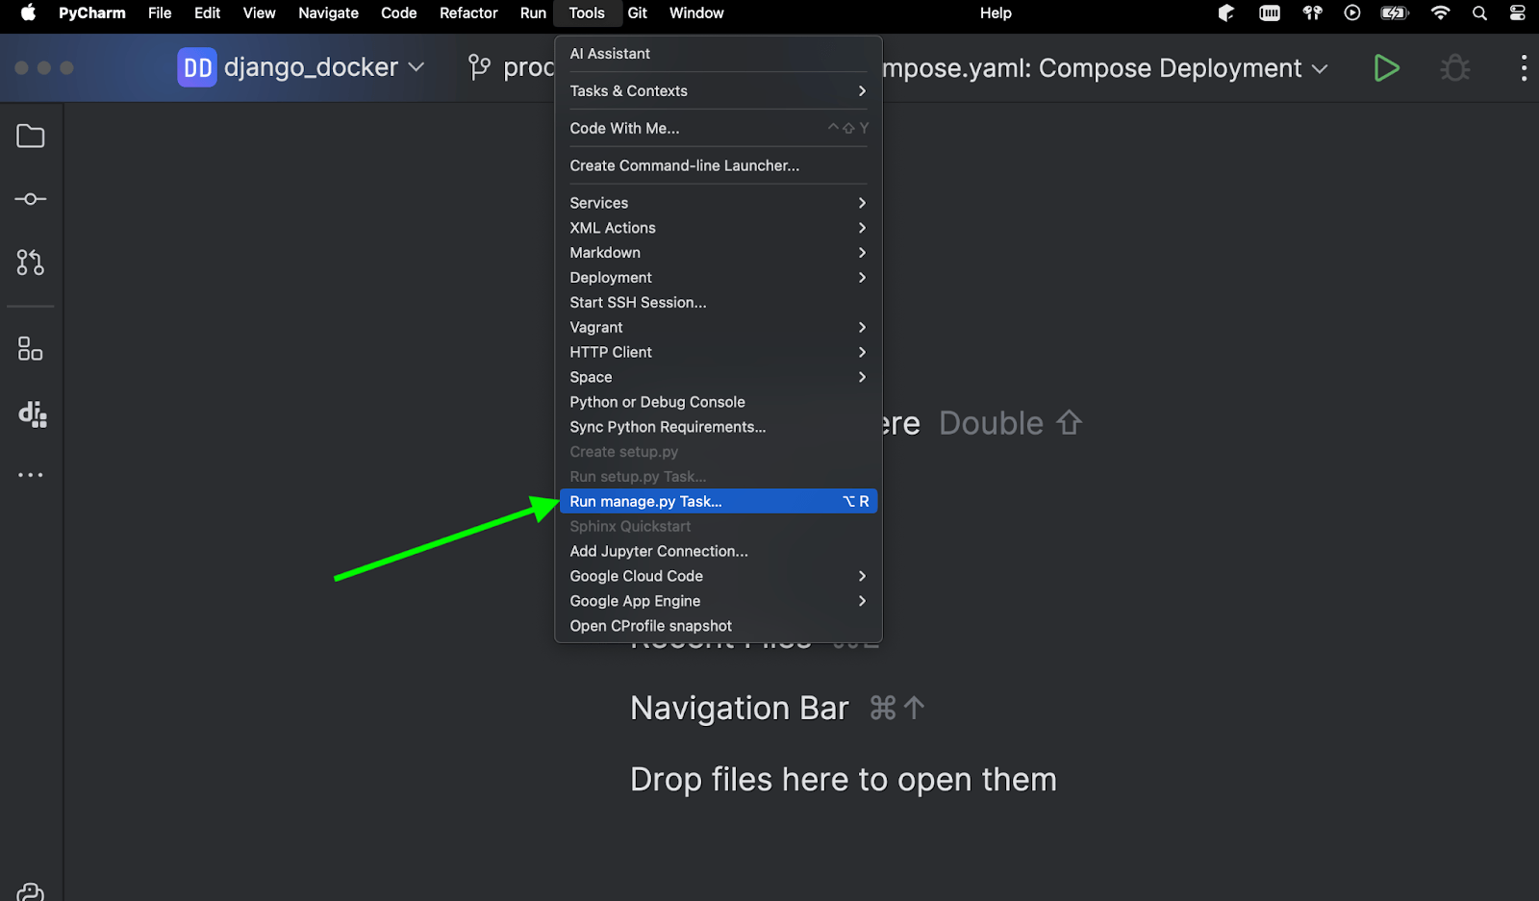Expand the Google Cloud Code submenu

(x=718, y=576)
